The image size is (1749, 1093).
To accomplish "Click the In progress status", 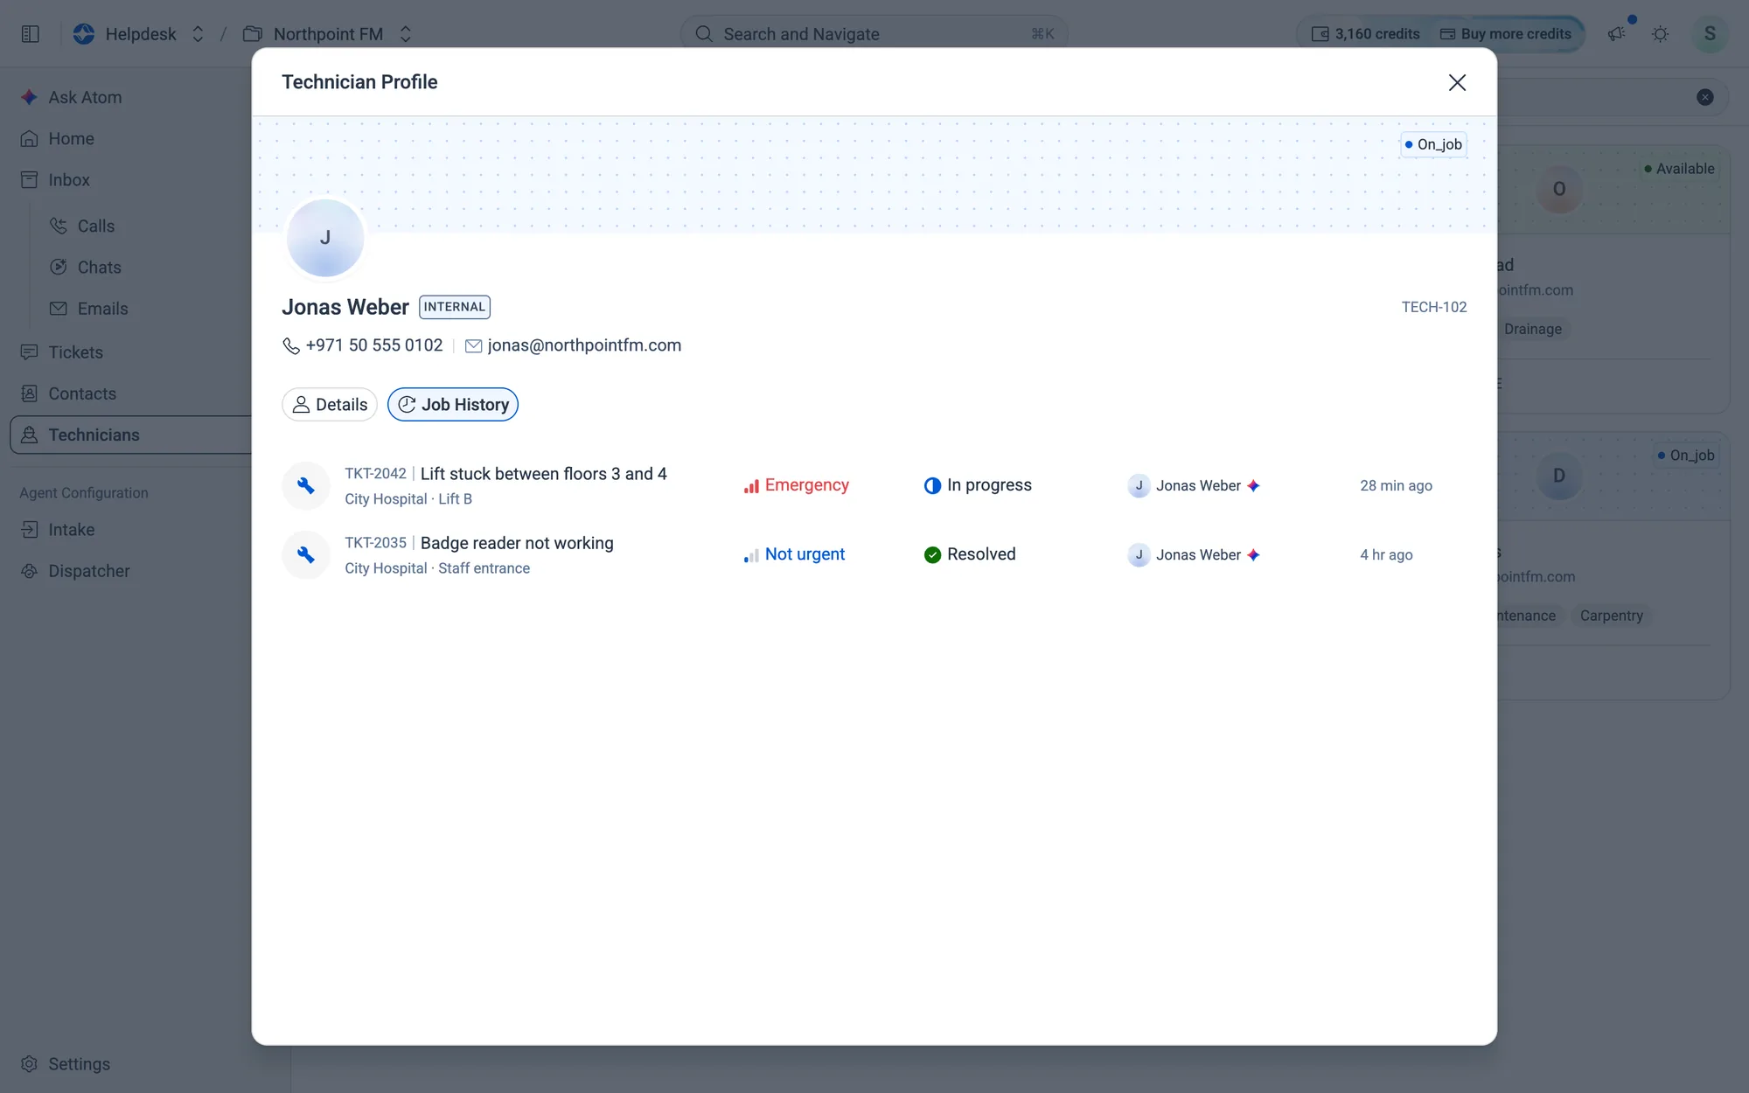I will [x=978, y=485].
